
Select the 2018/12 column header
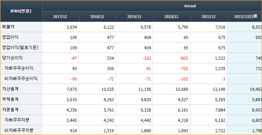[97, 17]
